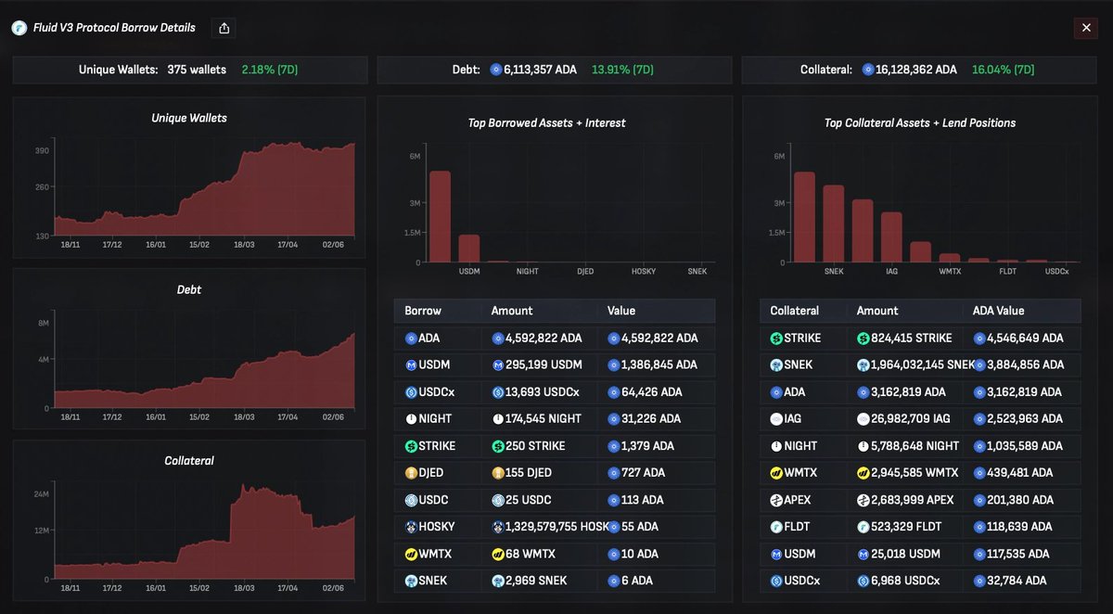
Task: Click the Unique Wallets area chart
Action: 204,187
